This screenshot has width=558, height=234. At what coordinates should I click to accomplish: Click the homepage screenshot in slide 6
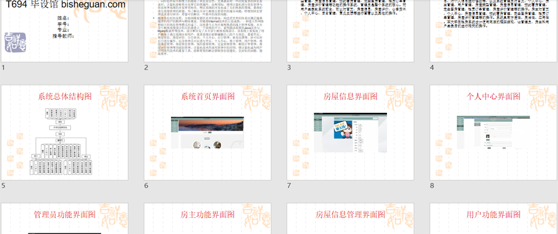(x=207, y=132)
